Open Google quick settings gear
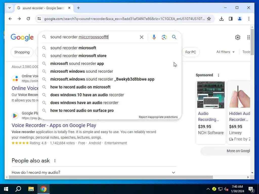The image size is (259, 194). pos(238,37)
